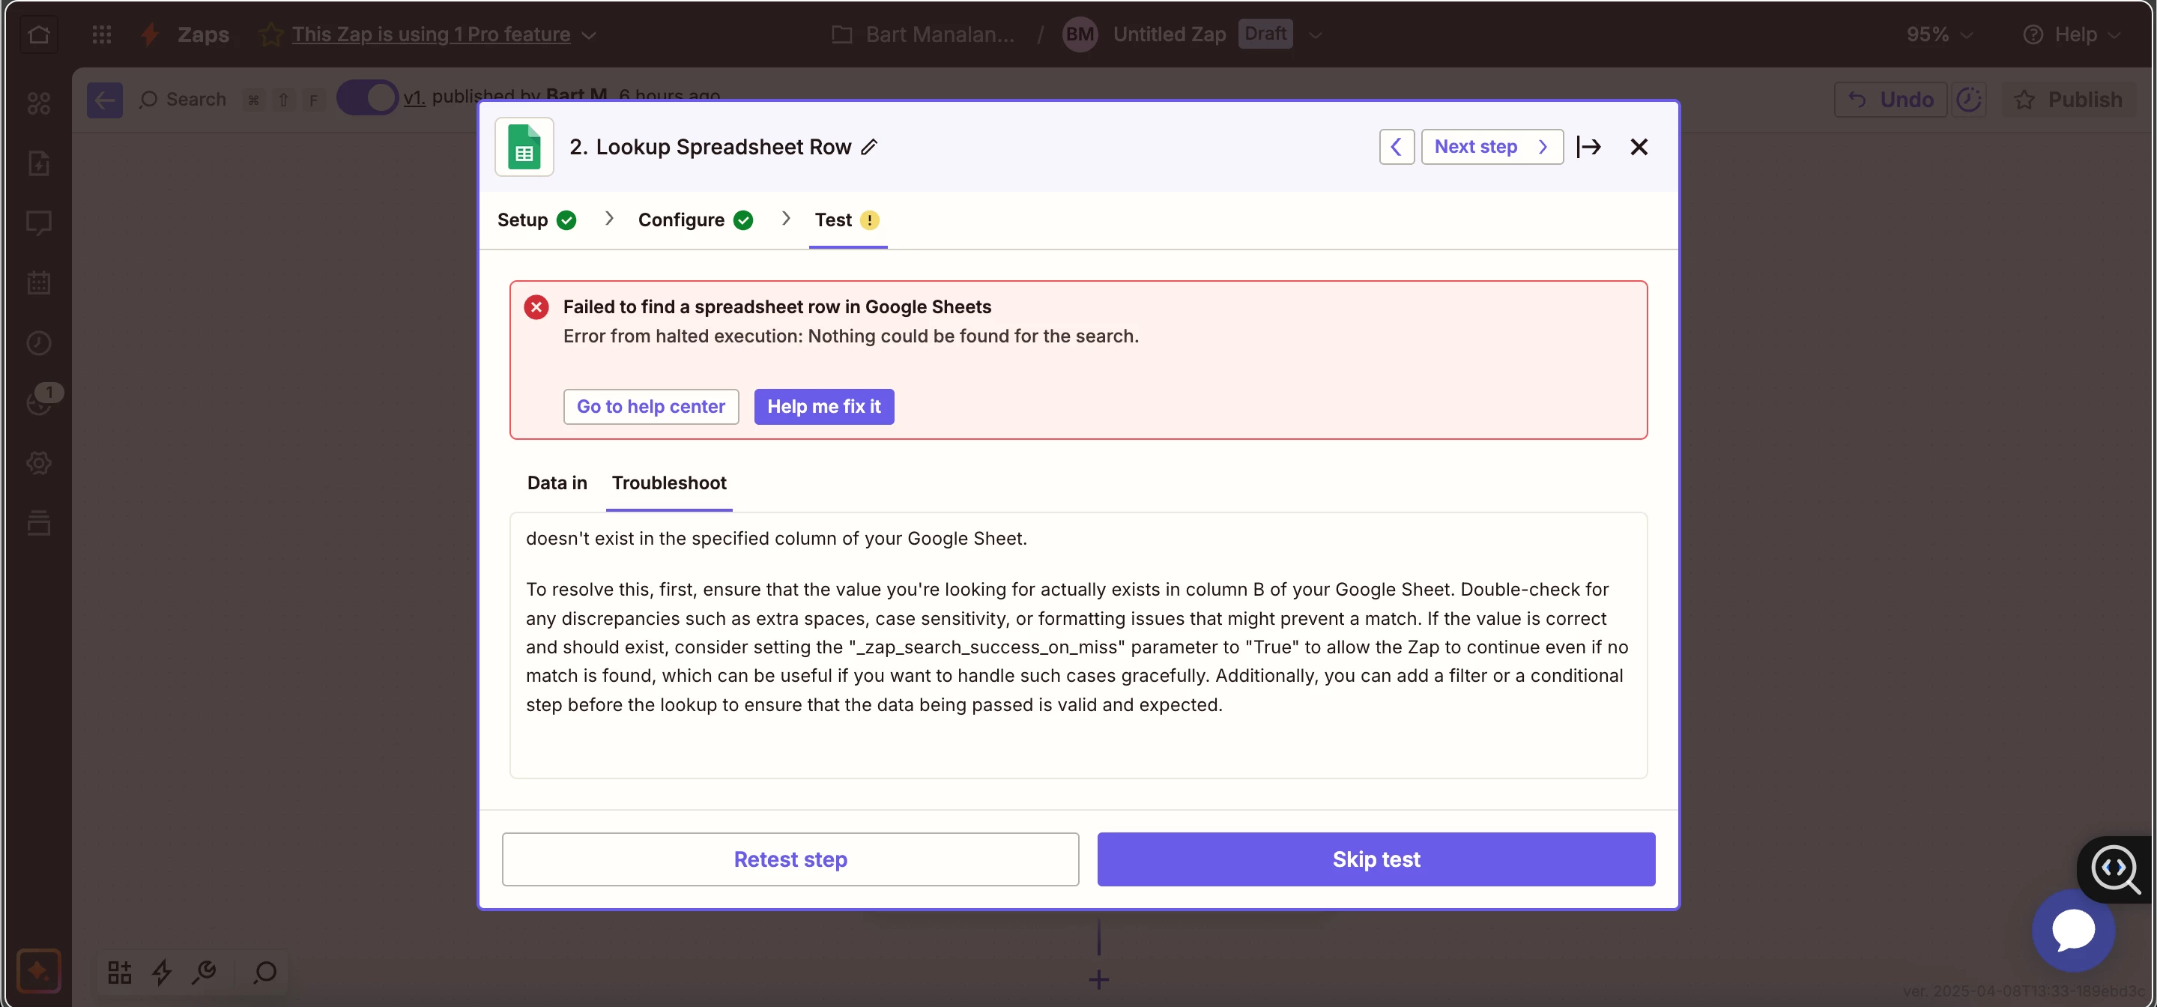Open the folder icon next to Bart Manalan
This screenshot has height=1007, width=2157.
coord(841,34)
